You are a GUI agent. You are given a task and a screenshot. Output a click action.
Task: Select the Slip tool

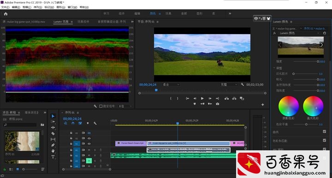pyautogui.click(x=53, y=139)
